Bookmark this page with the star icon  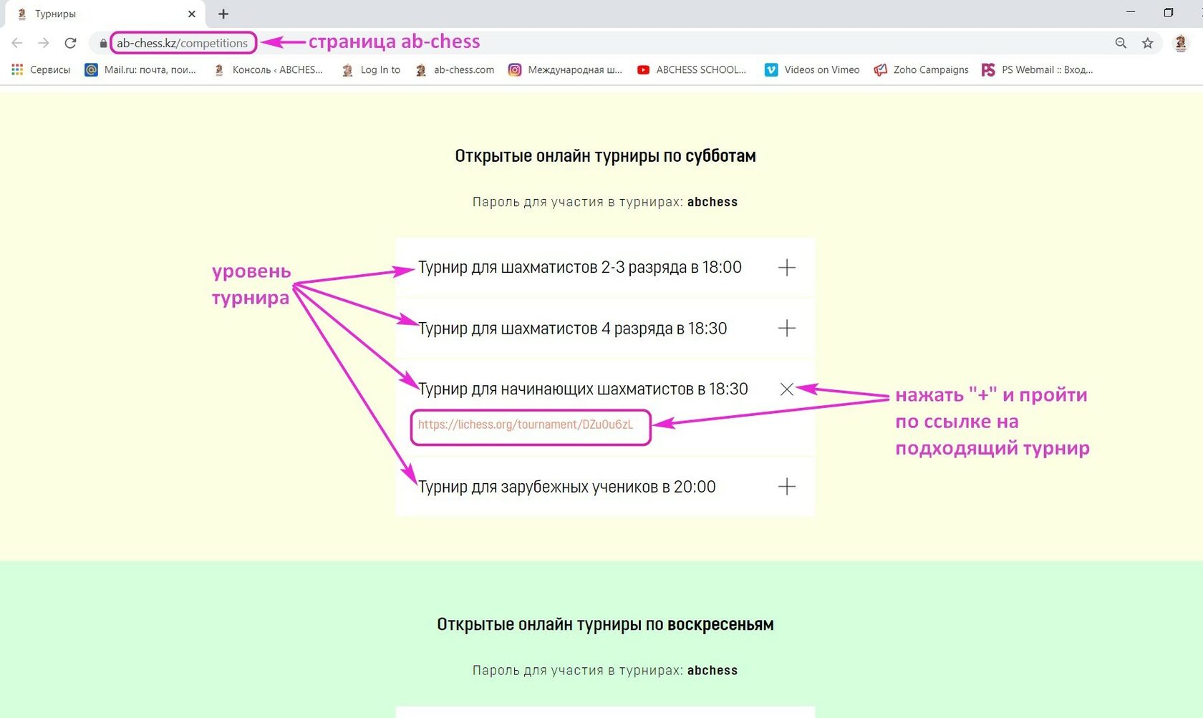pyautogui.click(x=1148, y=43)
